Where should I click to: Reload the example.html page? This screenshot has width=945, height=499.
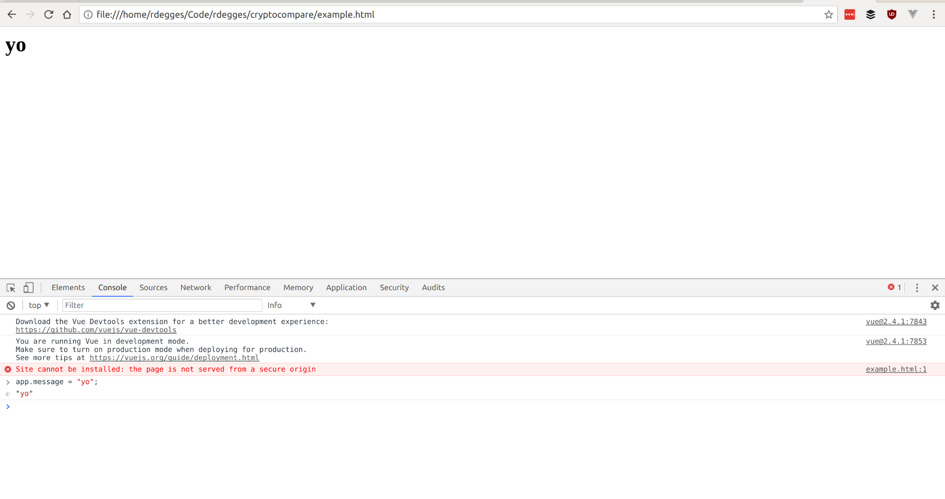tap(49, 15)
